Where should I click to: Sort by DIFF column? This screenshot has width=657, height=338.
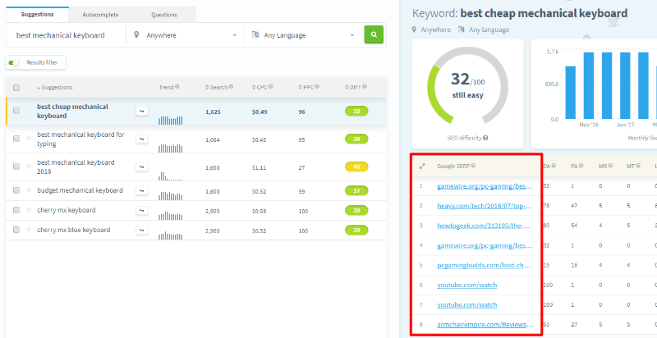pos(353,87)
